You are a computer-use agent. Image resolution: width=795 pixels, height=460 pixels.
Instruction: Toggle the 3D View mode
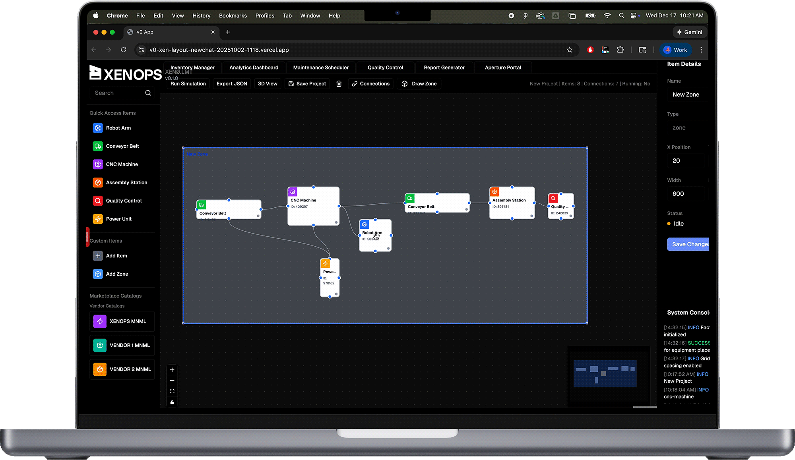pyautogui.click(x=268, y=84)
